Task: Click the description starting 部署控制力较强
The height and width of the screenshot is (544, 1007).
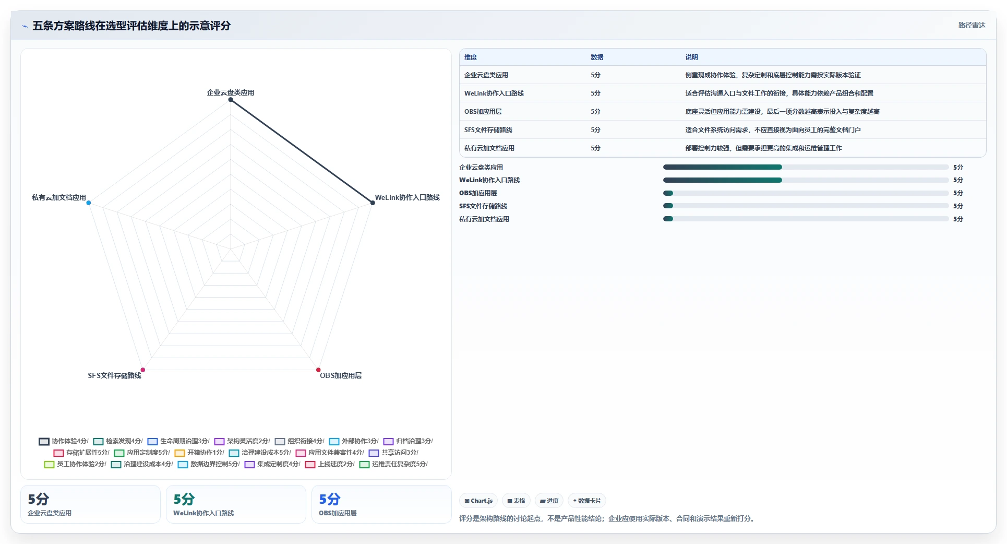Action: 764,148
